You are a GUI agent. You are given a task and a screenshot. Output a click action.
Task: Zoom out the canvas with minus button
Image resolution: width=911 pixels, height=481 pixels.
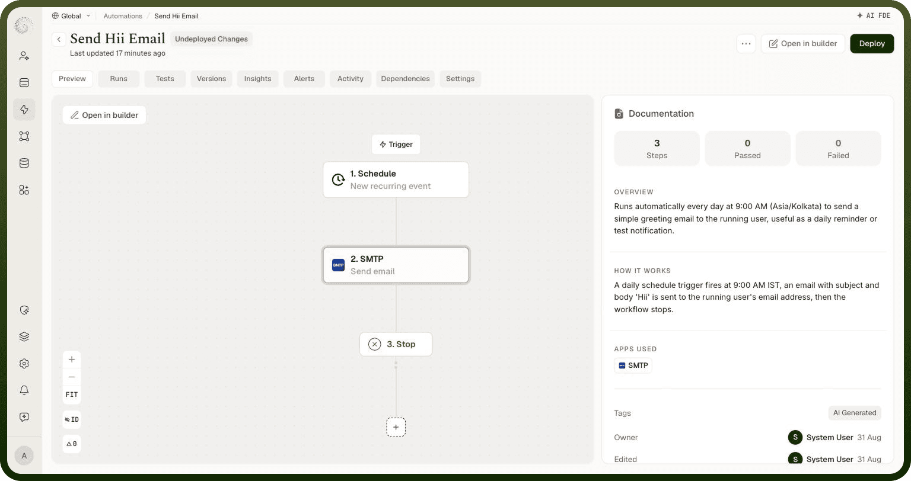point(72,377)
